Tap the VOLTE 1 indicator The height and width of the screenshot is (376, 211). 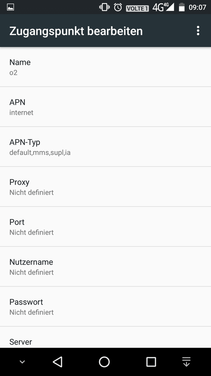click(x=137, y=8)
